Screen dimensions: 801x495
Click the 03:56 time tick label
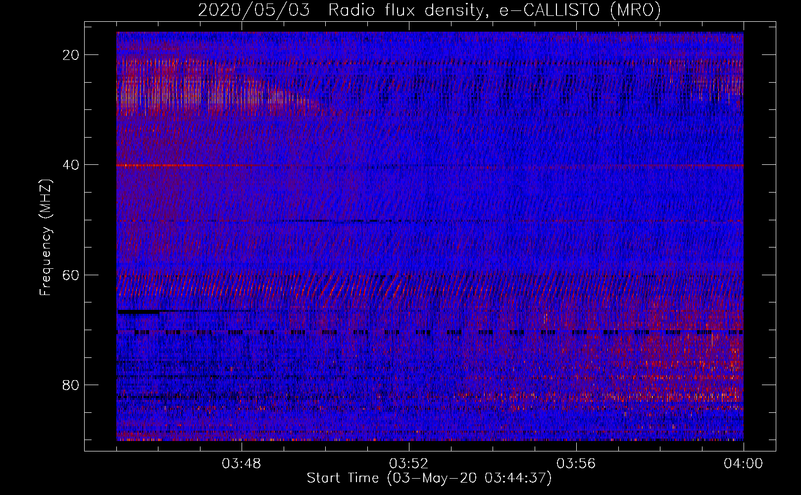[x=576, y=464]
